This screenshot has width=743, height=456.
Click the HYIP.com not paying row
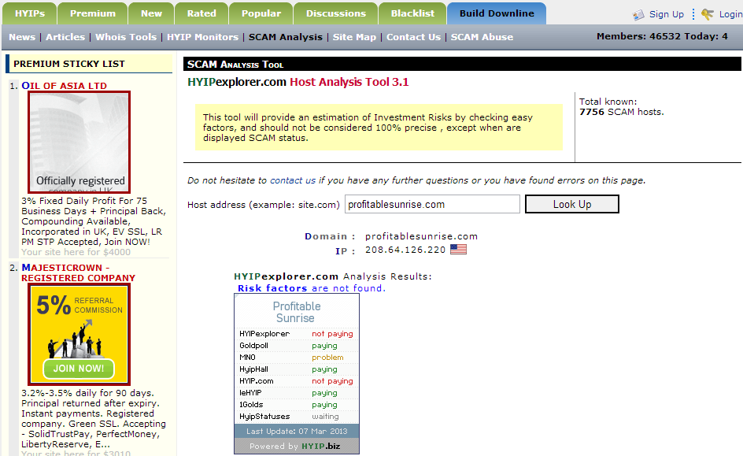point(297,381)
